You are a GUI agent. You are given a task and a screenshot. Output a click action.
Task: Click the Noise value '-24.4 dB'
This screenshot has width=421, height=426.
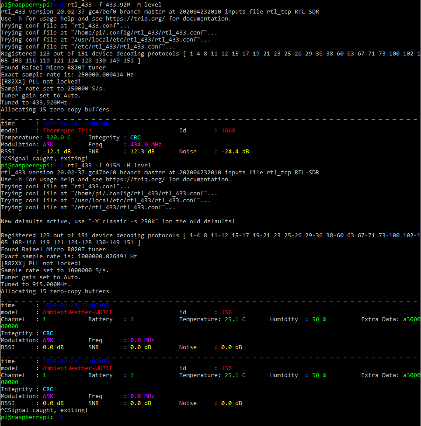tap(235, 152)
